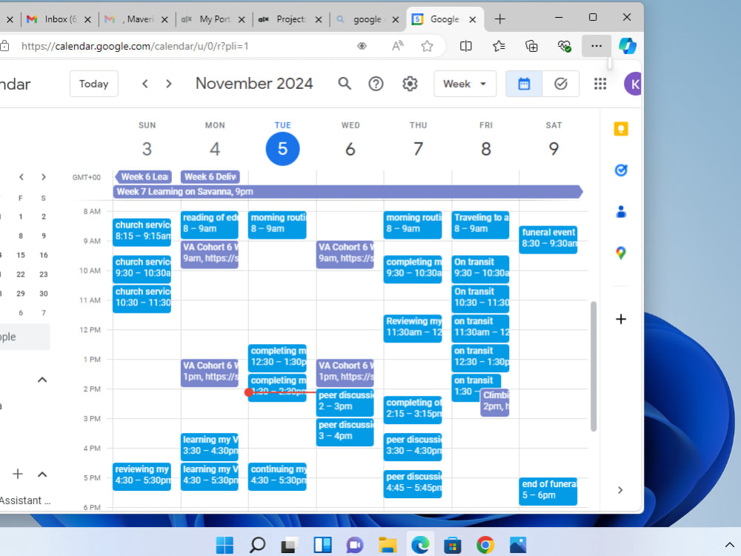Click the Today button
This screenshot has height=556, width=741.
click(x=93, y=84)
